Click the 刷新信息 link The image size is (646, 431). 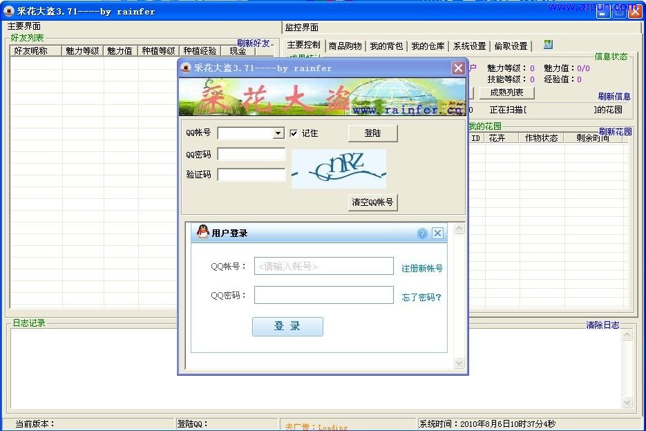coord(614,97)
